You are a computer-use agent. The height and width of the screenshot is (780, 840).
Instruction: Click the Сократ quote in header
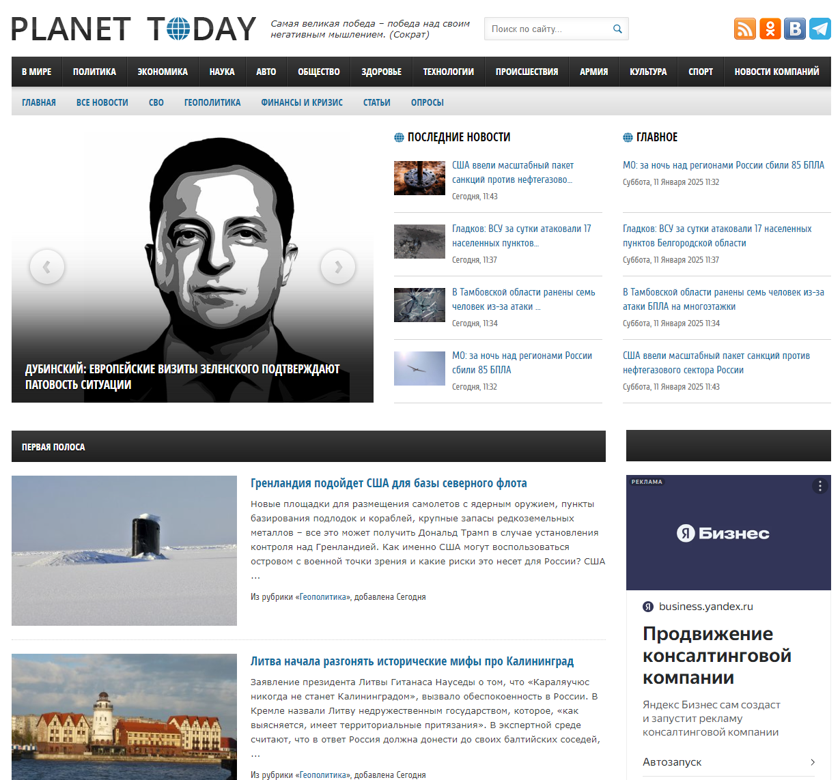pyautogui.click(x=370, y=29)
